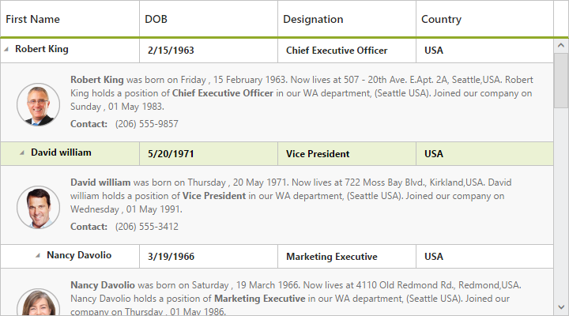Click the Designation column header

point(313,19)
